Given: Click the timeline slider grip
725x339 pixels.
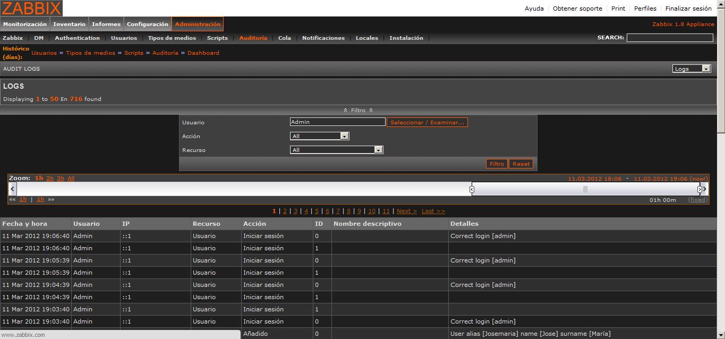Looking at the screenshot, I should coord(585,189).
